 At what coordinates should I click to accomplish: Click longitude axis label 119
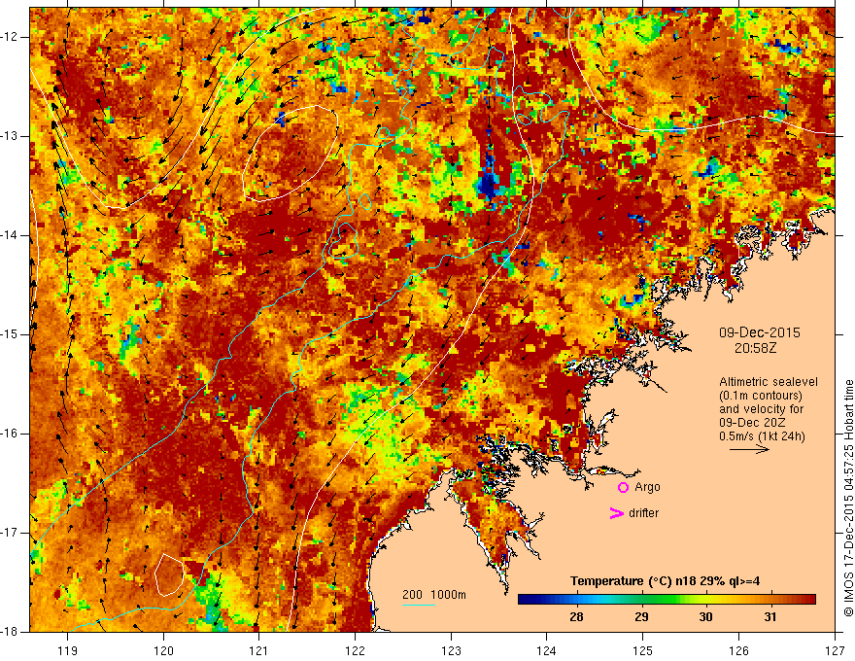(68, 650)
